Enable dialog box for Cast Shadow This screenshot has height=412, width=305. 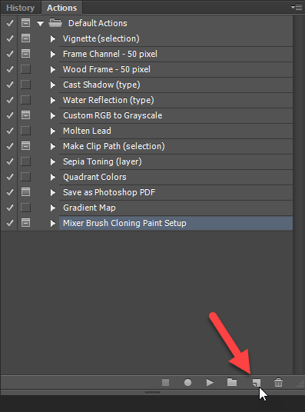[x=25, y=85]
